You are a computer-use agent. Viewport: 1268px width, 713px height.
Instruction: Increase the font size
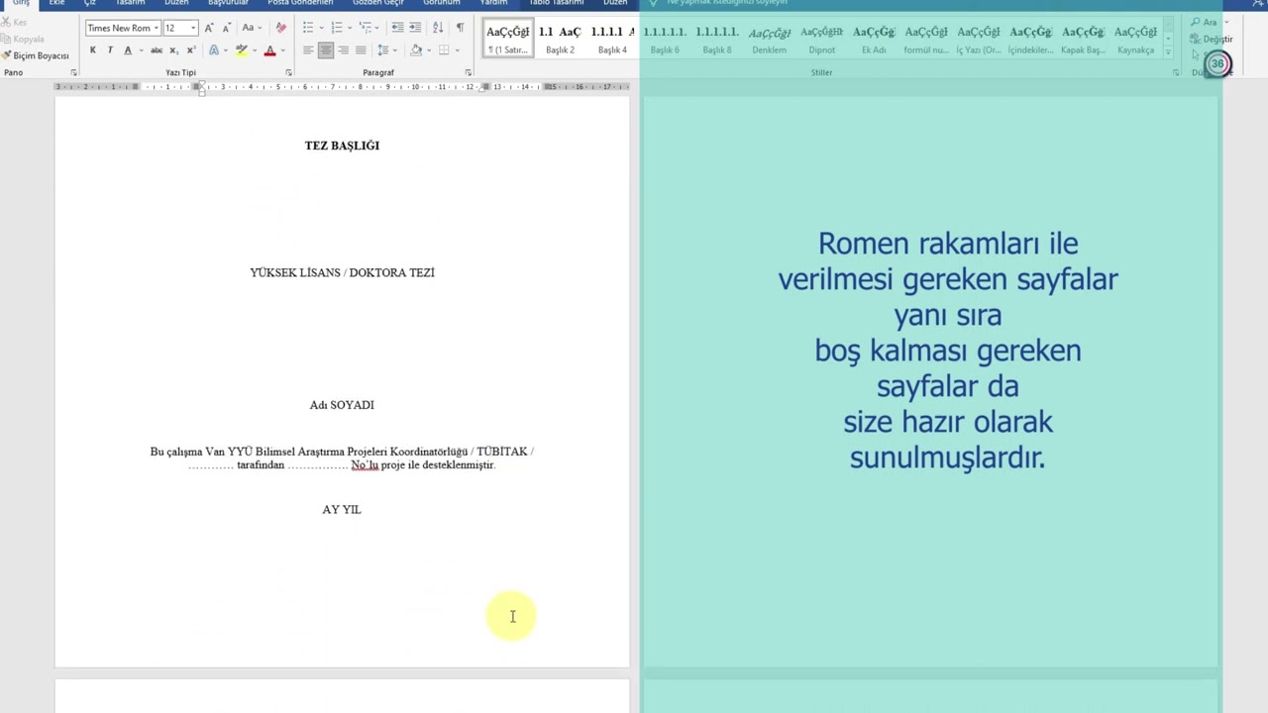point(209,28)
